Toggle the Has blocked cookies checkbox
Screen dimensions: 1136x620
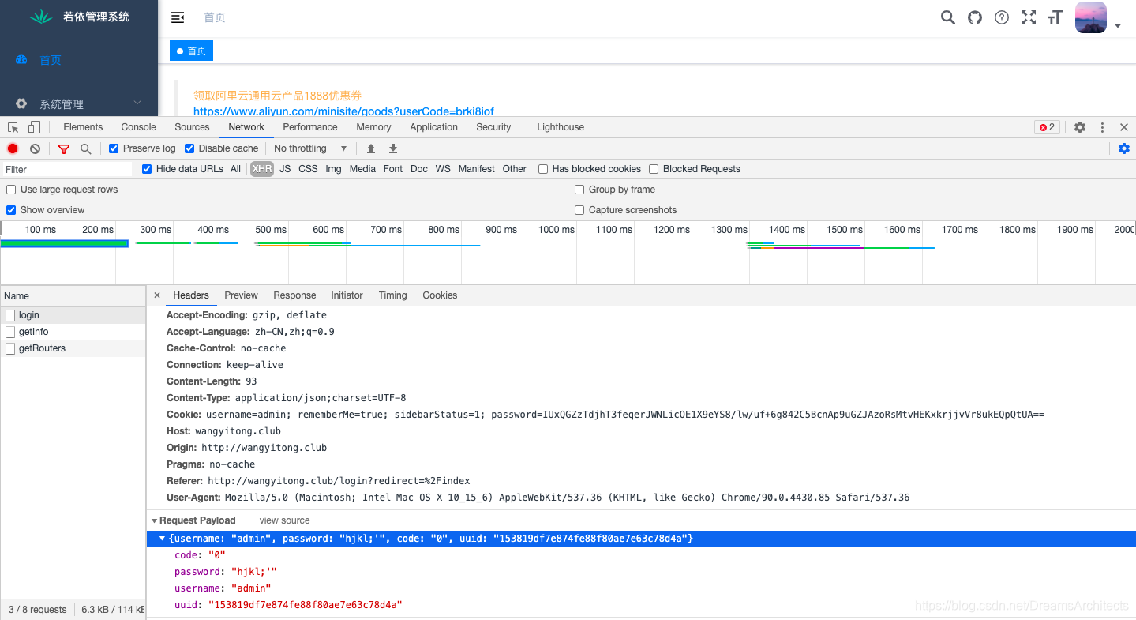(x=543, y=169)
